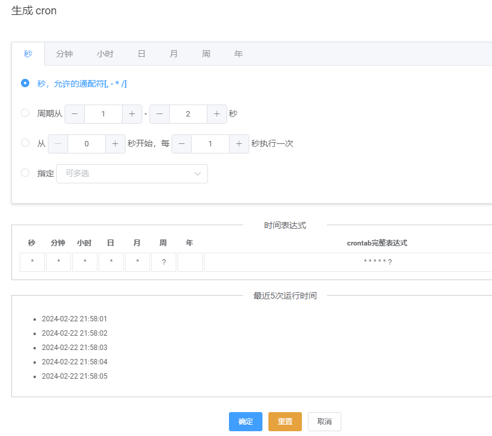Image resolution: width=492 pixels, height=436 pixels.
Task: Click the start second input showing 0
Action: pos(87,144)
